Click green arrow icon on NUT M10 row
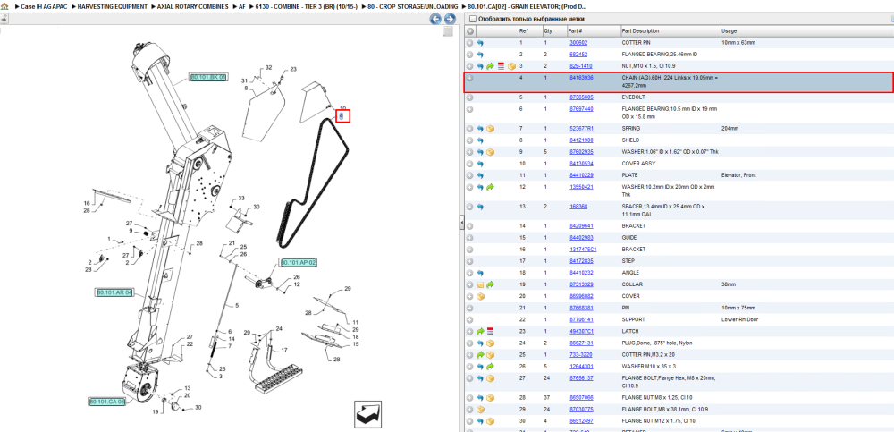The image size is (894, 432). click(490, 66)
